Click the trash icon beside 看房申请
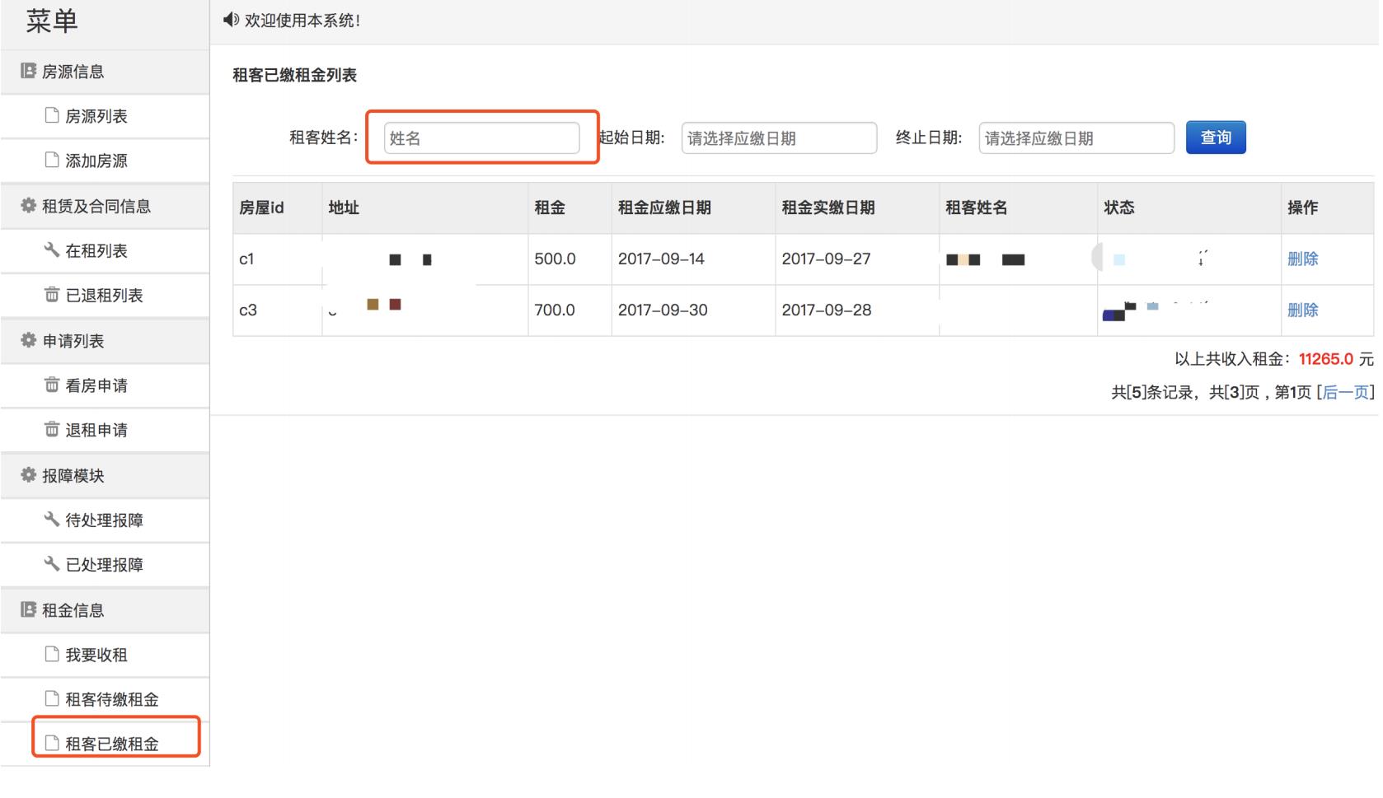This screenshot has width=1383, height=798. 52,385
